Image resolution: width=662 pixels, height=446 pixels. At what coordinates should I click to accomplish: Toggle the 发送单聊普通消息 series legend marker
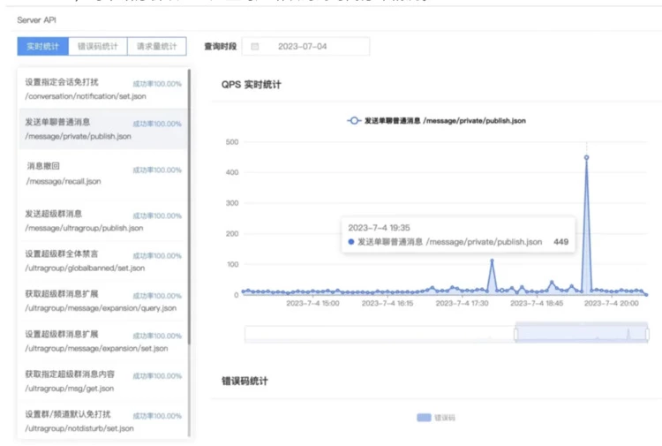[353, 120]
